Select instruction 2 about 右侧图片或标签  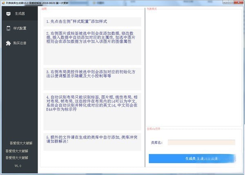[92, 47]
